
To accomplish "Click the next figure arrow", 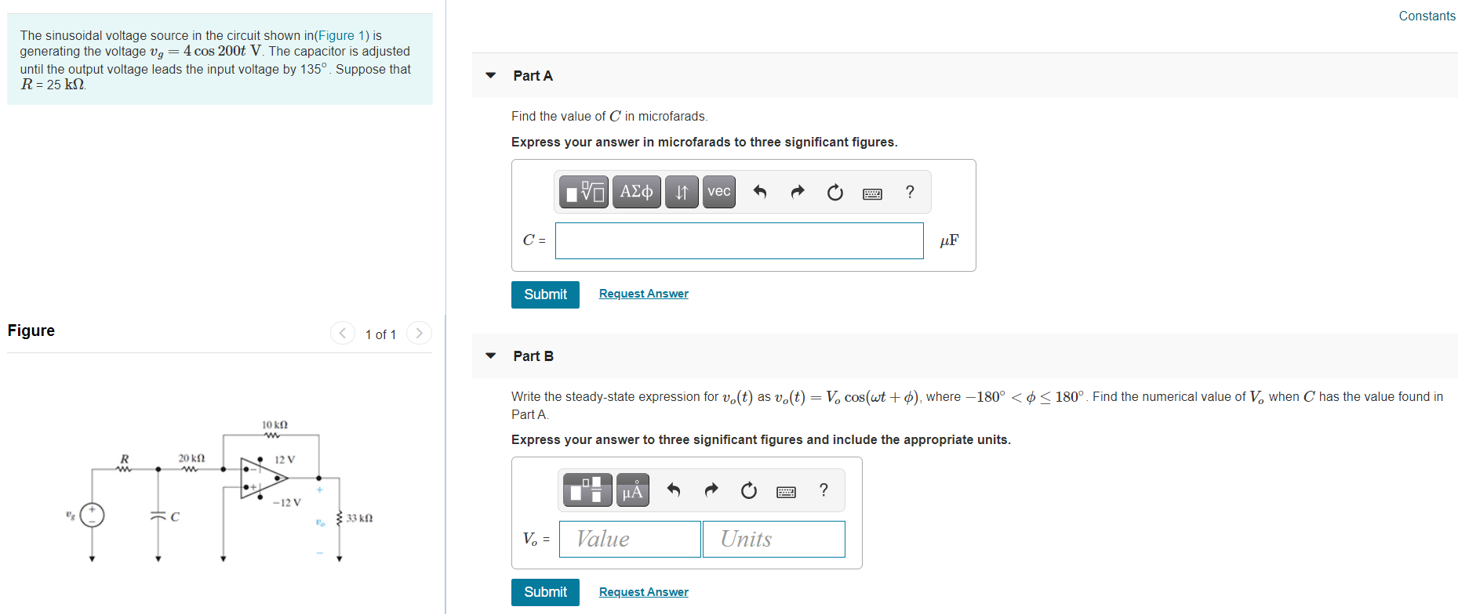I will pos(419,333).
